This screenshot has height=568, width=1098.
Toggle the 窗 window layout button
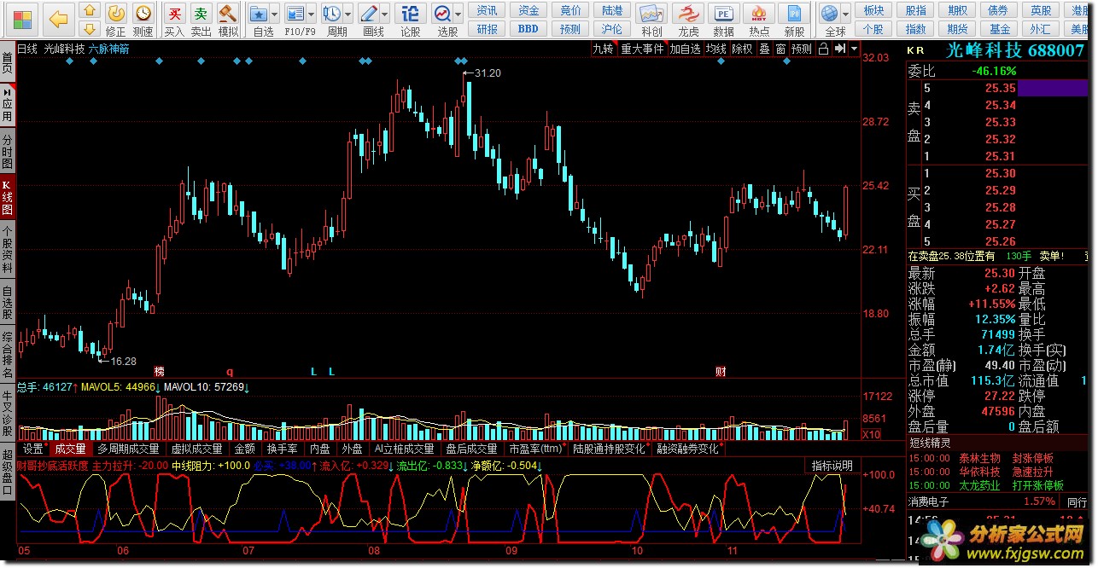click(780, 49)
